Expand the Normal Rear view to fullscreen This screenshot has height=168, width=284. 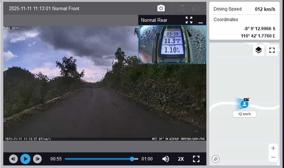pyautogui.click(x=189, y=20)
